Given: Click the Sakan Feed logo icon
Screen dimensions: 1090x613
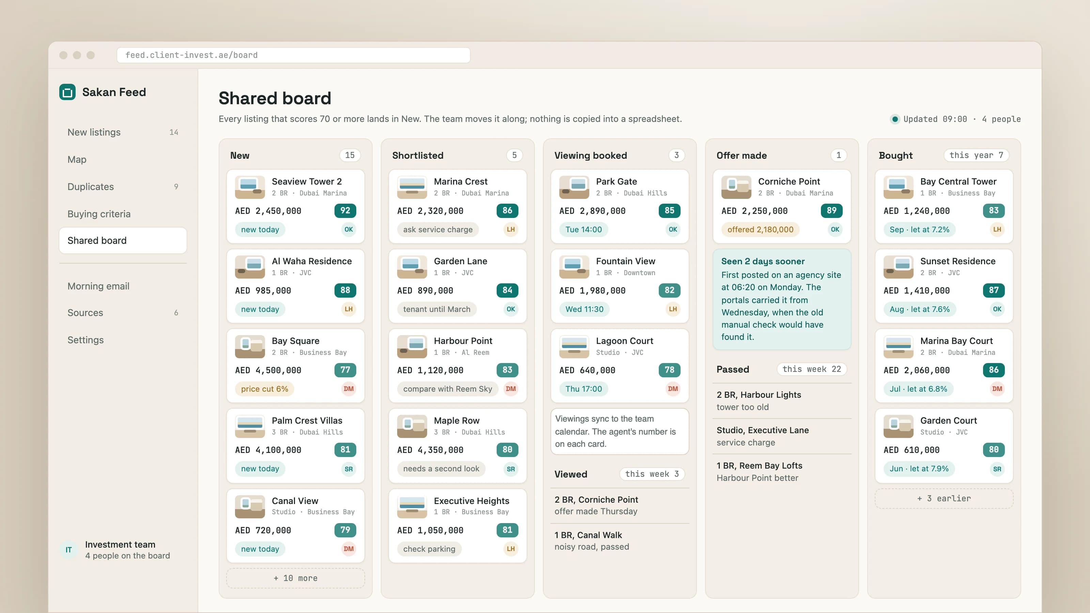Looking at the screenshot, I should (67, 92).
